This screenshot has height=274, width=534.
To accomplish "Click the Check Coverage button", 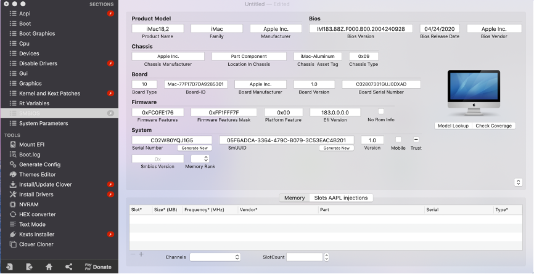I will pos(493,126).
